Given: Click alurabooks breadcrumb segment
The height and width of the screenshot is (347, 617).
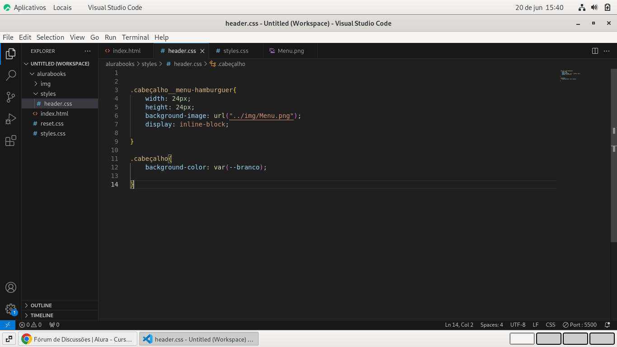Looking at the screenshot, I should click(x=120, y=64).
